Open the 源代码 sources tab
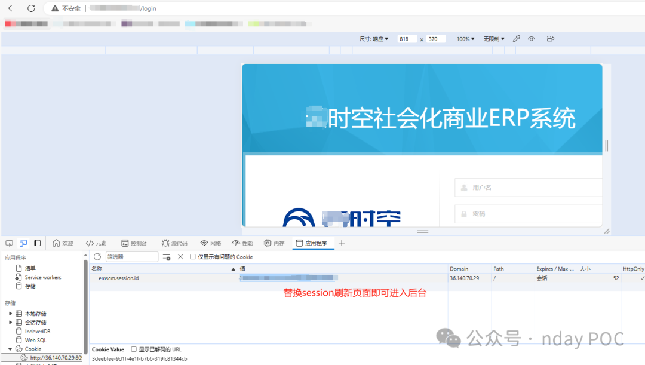645x365 pixels. (174, 243)
